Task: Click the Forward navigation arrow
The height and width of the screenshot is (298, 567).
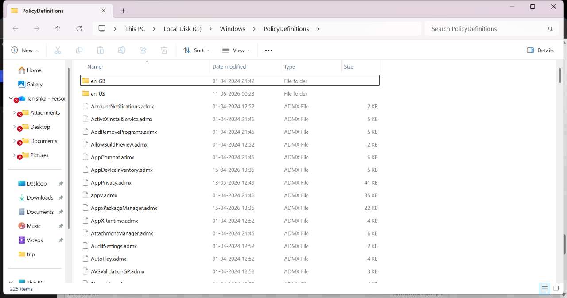Action: click(x=37, y=29)
